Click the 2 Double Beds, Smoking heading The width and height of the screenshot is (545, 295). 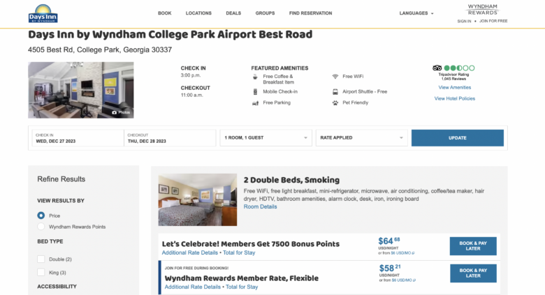(291, 180)
